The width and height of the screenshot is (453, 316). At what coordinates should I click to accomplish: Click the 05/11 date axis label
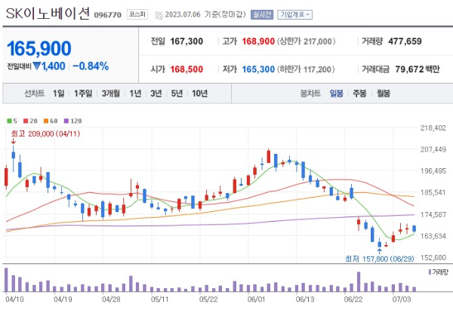(x=160, y=299)
